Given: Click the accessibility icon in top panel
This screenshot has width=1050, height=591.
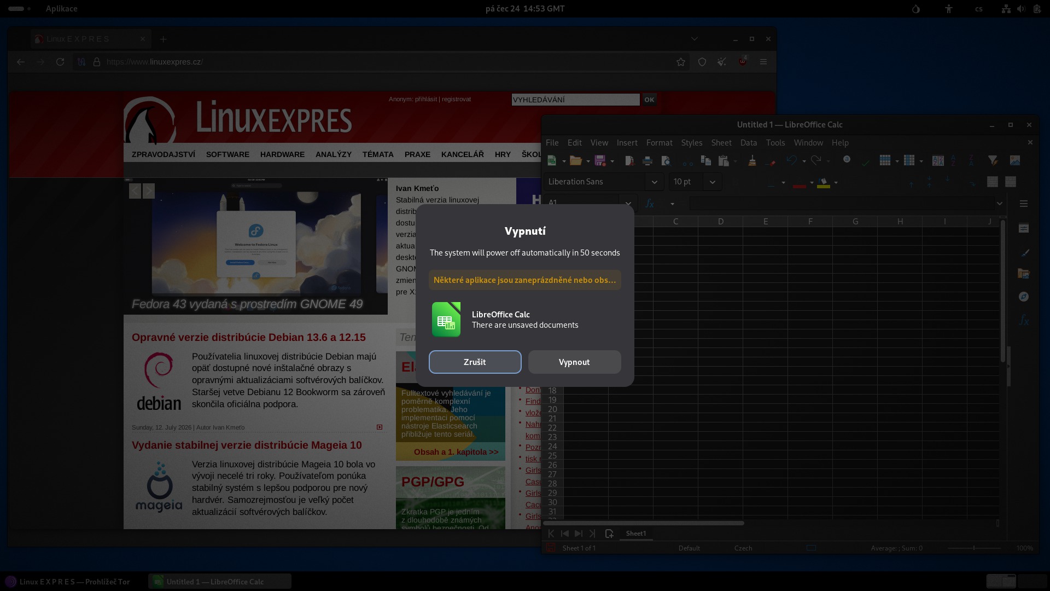Looking at the screenshot, I should click(x=949, y=9).
